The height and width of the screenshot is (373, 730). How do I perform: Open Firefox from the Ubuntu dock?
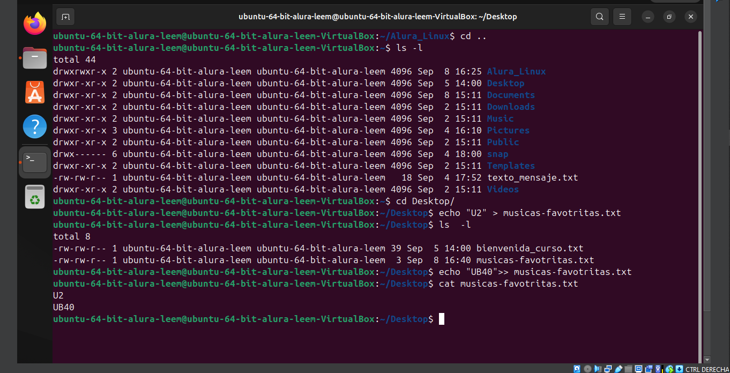35,23
